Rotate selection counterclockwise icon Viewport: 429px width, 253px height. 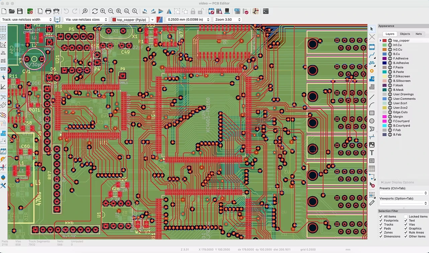(145, 11)
